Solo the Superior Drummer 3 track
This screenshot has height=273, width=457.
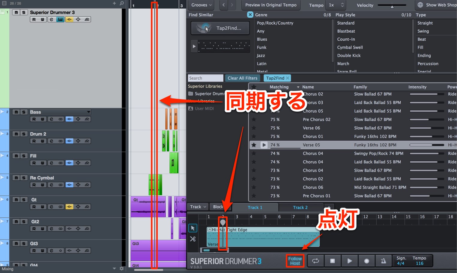coord(24,12)
